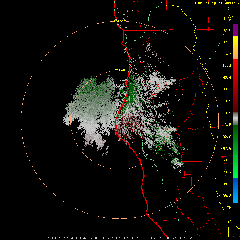Select the 92.3 legend value
240x240 pixels.
(227, 42)
